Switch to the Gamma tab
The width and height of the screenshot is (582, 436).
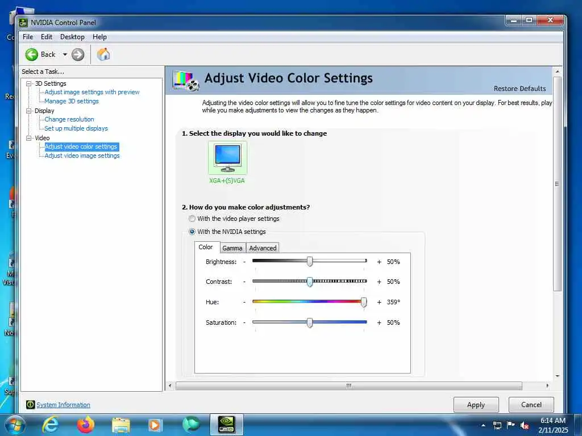coord(232,248)
